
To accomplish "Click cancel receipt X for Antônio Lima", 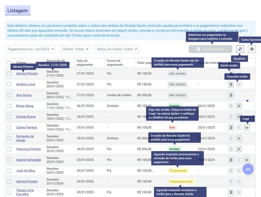I will click(x=239, y=84).
